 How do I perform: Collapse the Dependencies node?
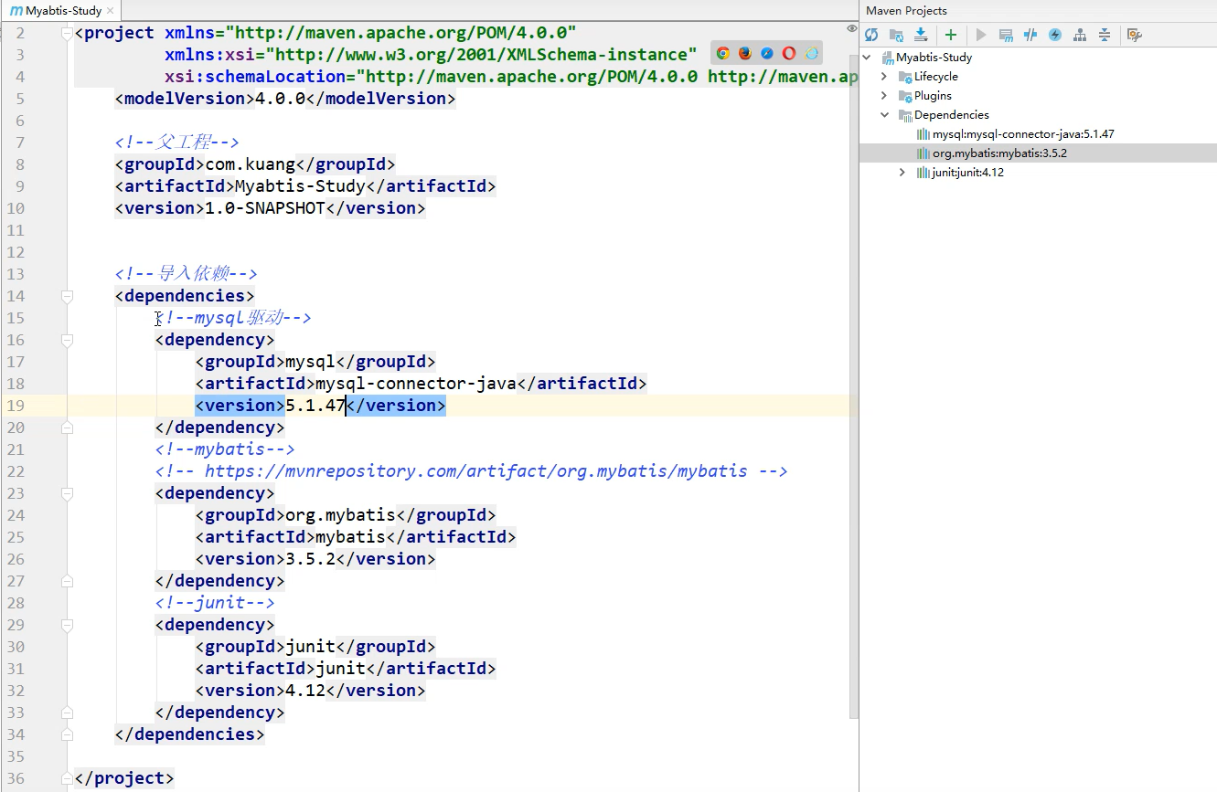[884, 115]
